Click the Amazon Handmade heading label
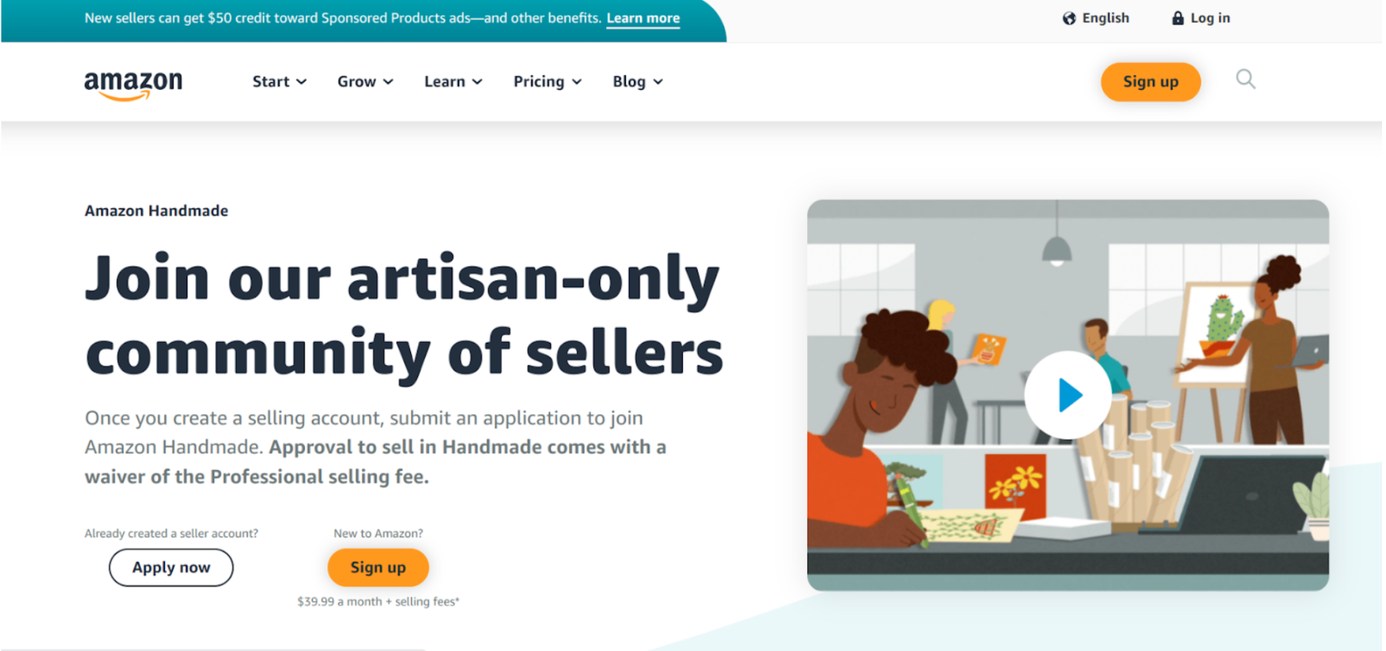The width and height of the screenshot is (1386, 651). coord(156,211)
